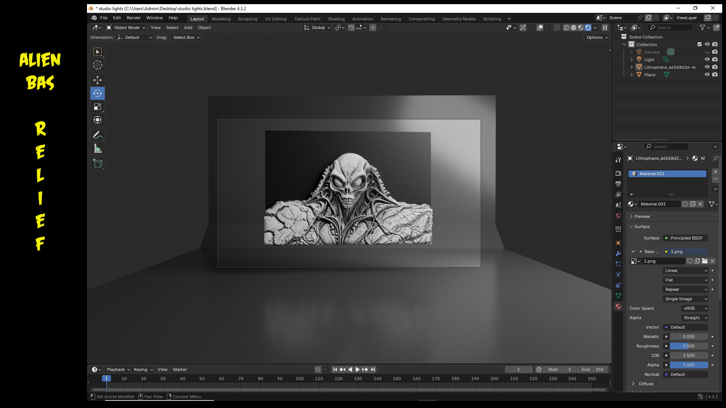726x408 pixels.
Task: Open the Render menu
Action: click(x=133, y=18)
